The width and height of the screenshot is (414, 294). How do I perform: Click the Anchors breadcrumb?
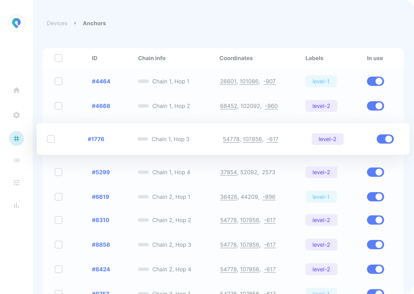pyautogui.click(x=94, y=23)
